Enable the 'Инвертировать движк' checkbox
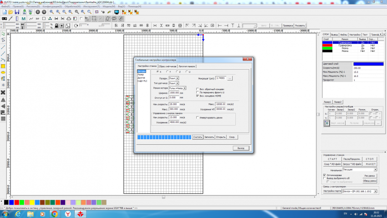387x218 pixels. click(197, 117)
